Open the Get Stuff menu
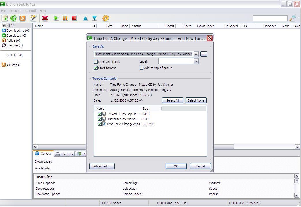The height and width of the screenshot is (207, 301). coord(30,11)
